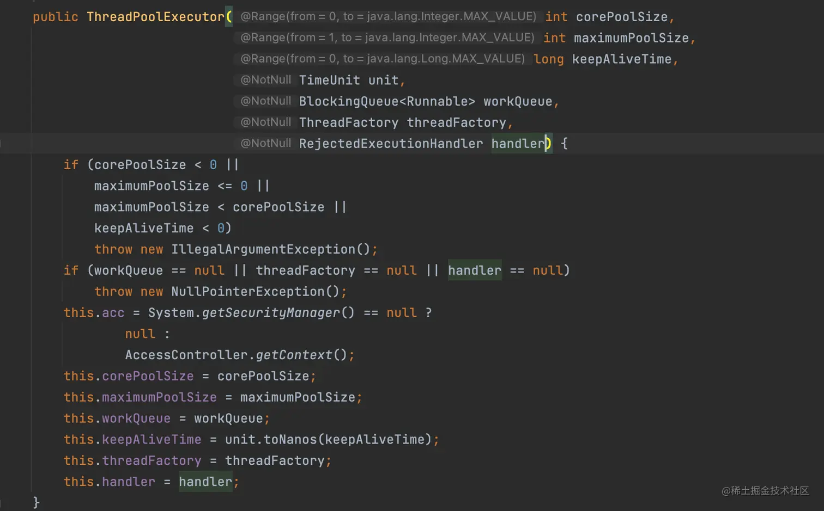Screen dimensions: 824x511
Task: Click the ThreadPoolExecutor constructor name
Action: (155, 17)
